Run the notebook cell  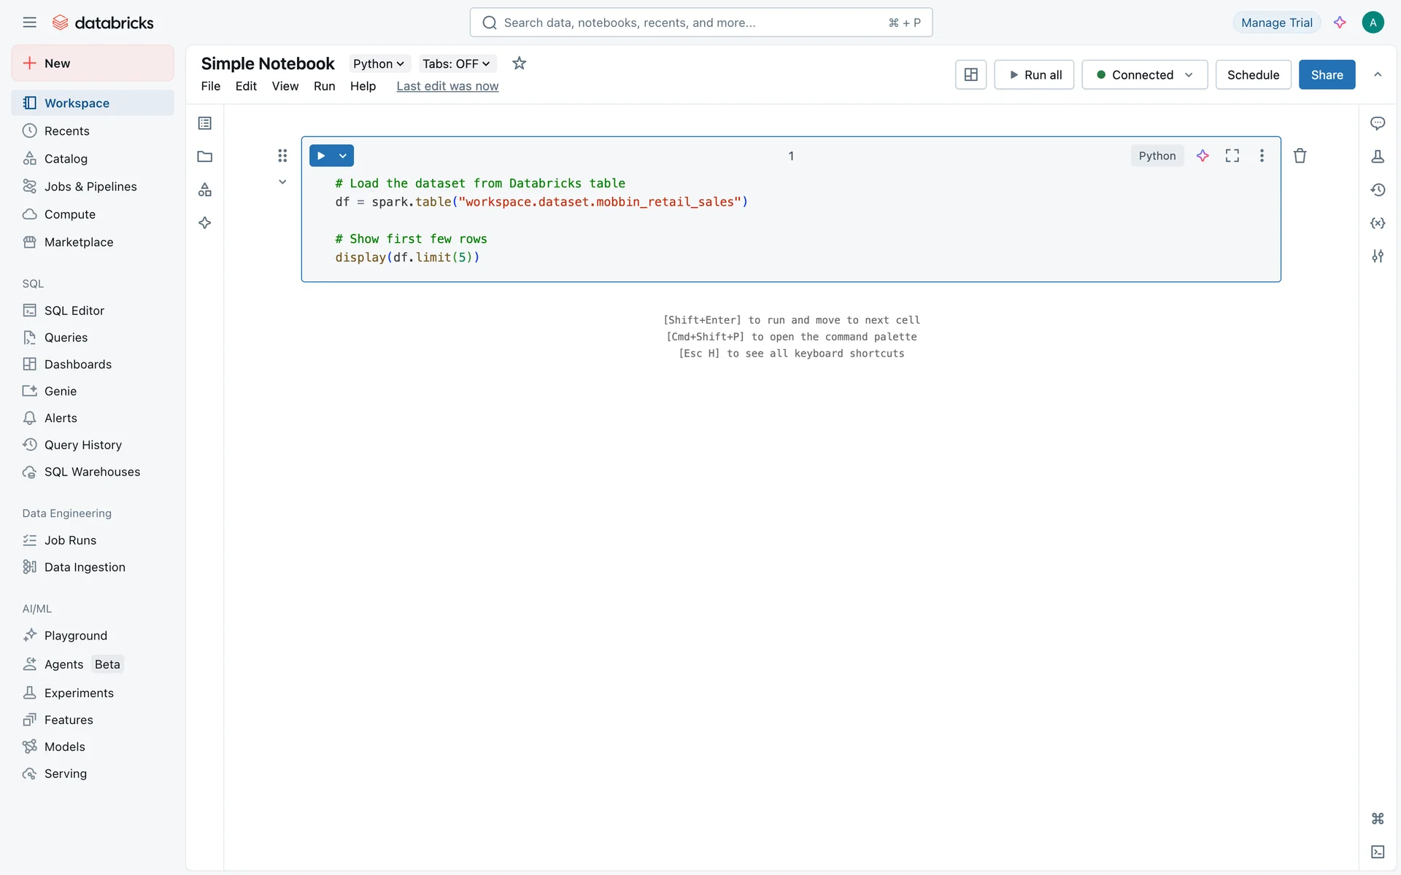tap(321, 155)
